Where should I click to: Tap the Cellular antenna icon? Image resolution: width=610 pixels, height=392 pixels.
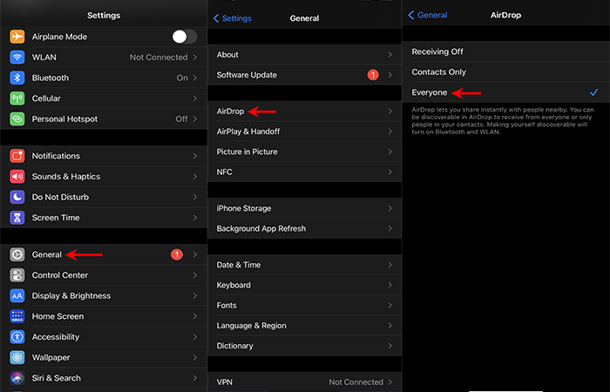click(x=17, y=98)
